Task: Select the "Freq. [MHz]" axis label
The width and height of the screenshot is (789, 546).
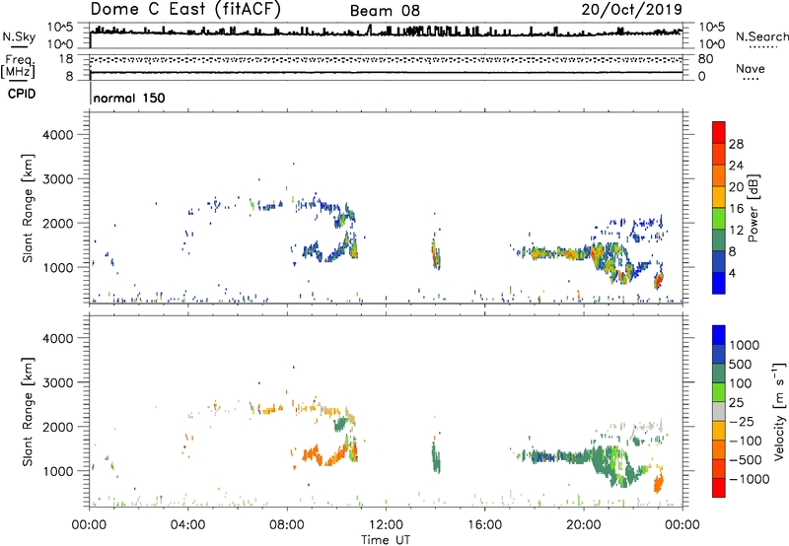Action: 18,67
